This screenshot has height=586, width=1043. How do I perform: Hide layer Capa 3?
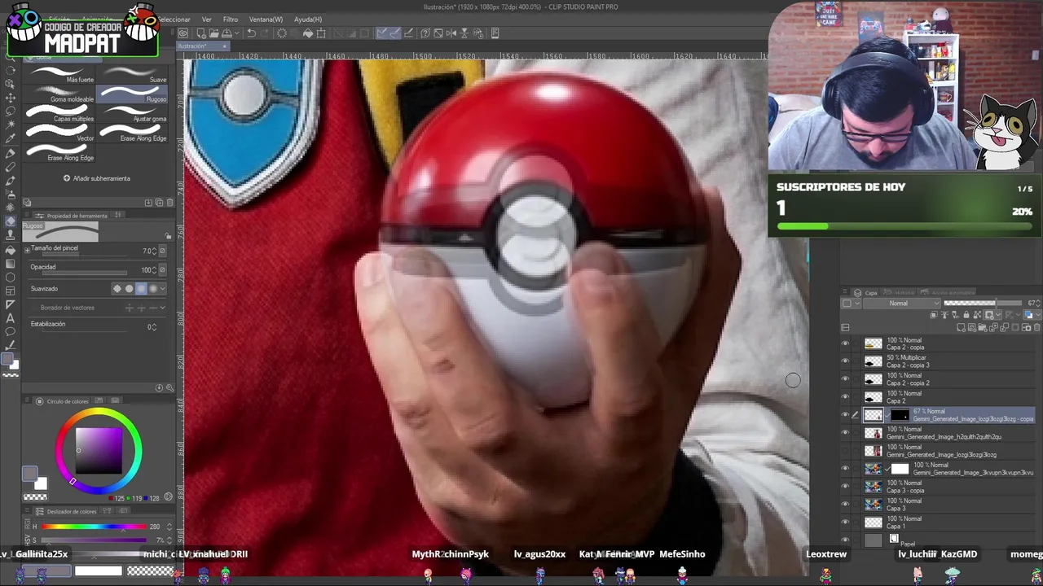tap(845, 505)
